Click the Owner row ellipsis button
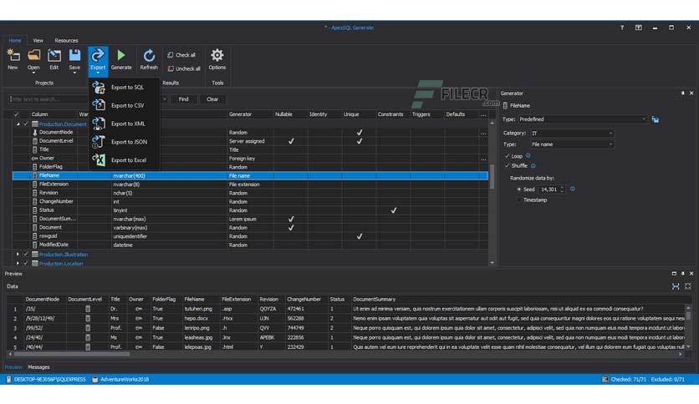 [x=483, y=159]
